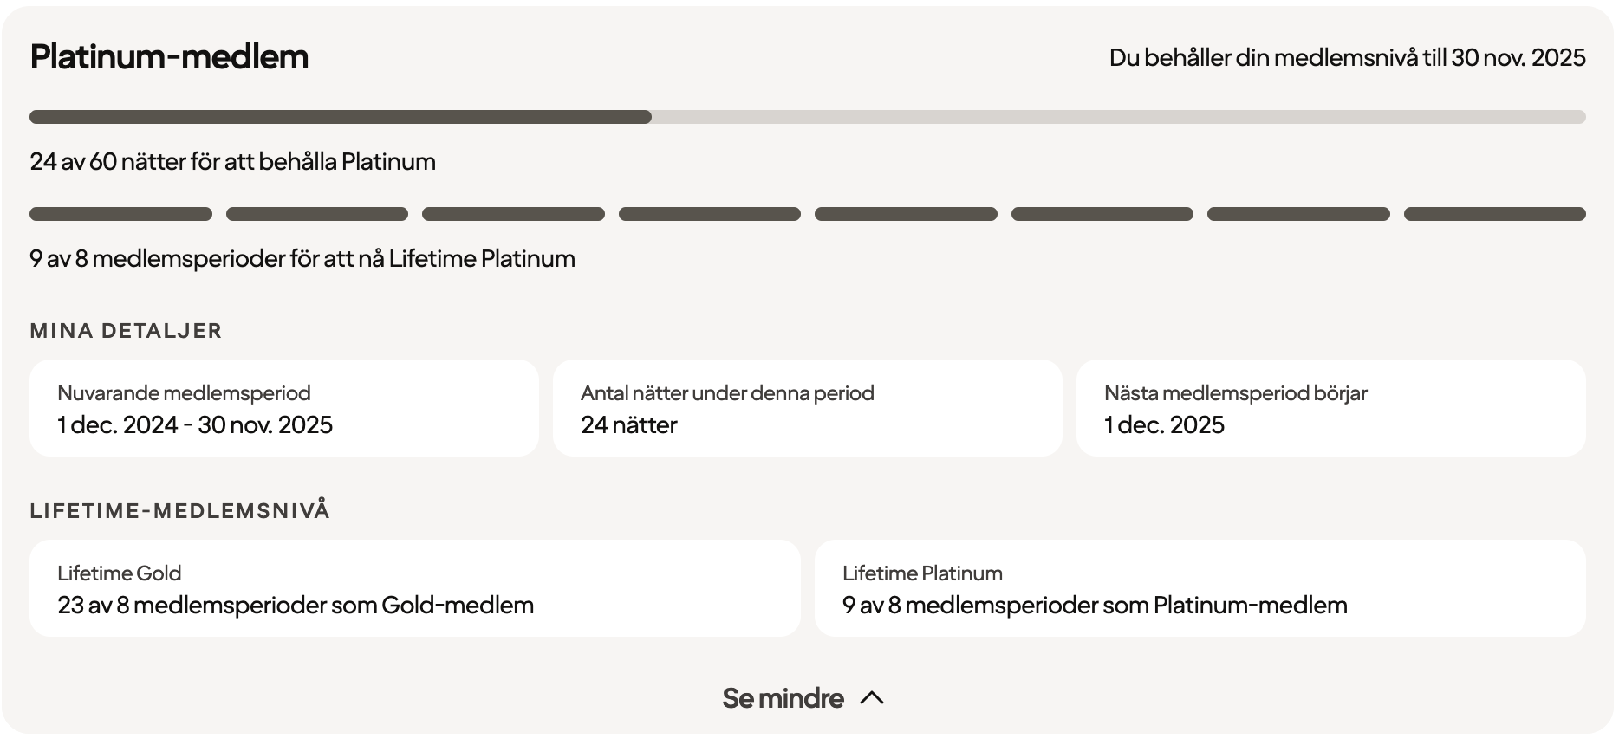Select the last Lifetime Platinum period segment
This screenshot has height=745, width=1619.
[x=1495, y=214]
